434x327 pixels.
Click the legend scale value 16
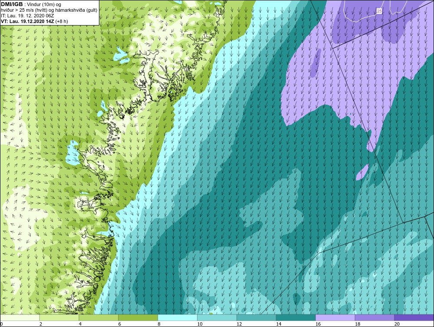(x=318, y=324)
